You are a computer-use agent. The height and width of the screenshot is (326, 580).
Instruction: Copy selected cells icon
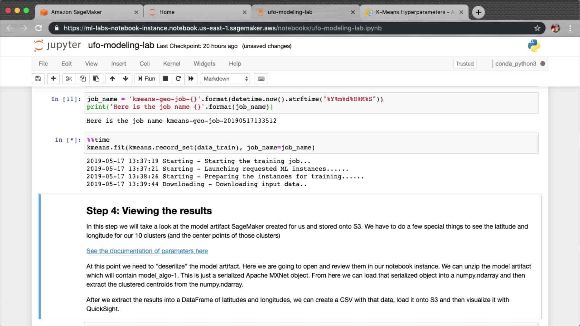coord(82,79)
